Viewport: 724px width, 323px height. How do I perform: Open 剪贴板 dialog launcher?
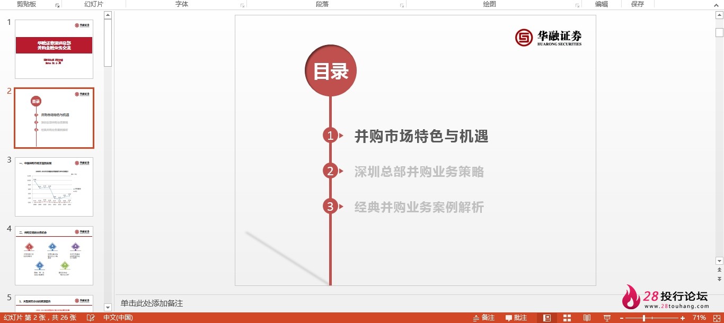[x=57, y=5]
